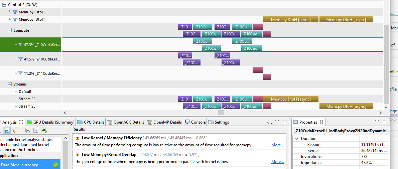
Task: Click the filter icon on the 11.2% kernel row
Action: pyautogui.click(x=20, y=73)
